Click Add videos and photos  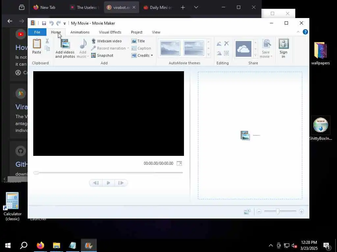pos(65,49)
